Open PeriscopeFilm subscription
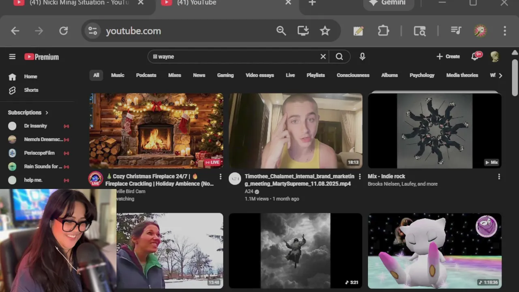 [x=39, y=153]
